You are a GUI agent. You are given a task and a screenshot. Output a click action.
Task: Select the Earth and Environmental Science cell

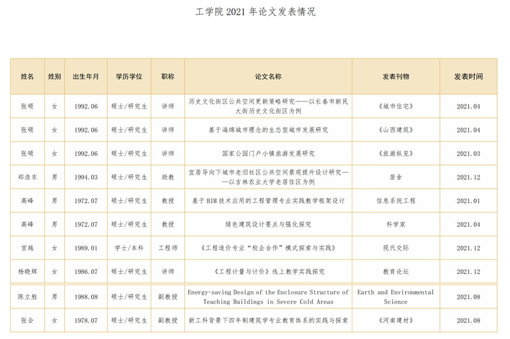tap(396, 297)
